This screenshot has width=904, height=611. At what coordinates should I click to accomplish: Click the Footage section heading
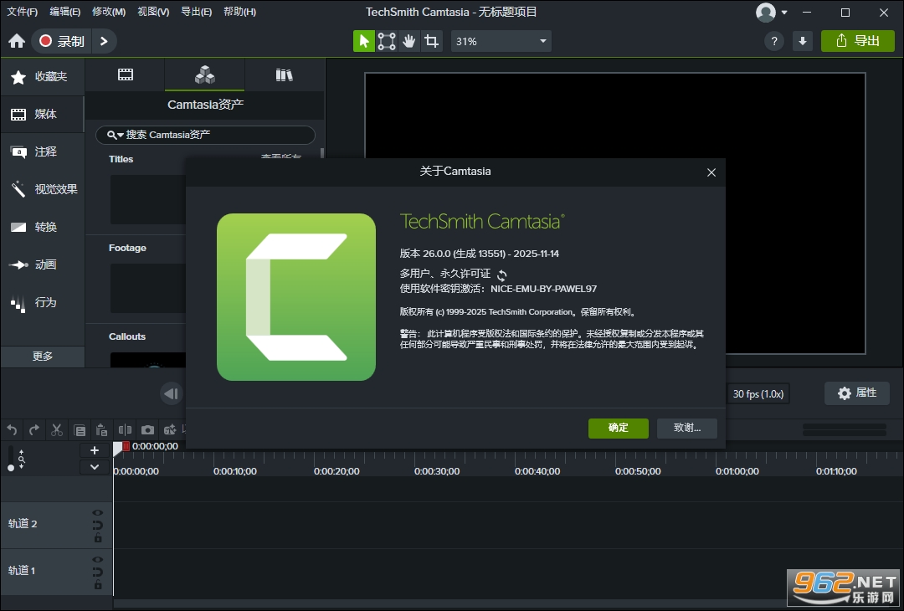pyautogui.click(x=127, y=248)
